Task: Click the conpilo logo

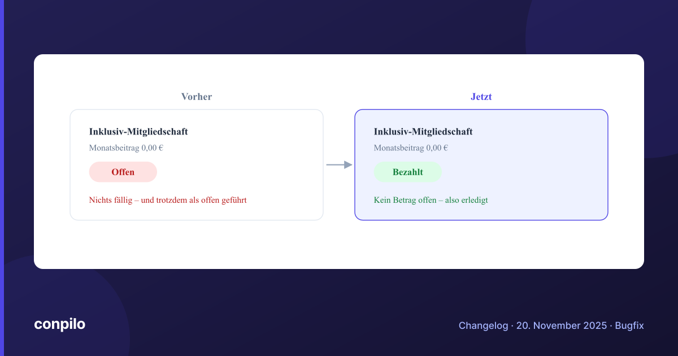Action: (59, 324)
